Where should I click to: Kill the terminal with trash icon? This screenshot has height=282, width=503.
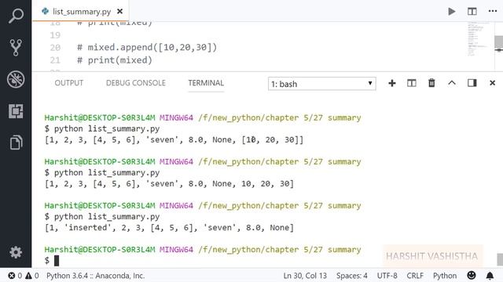(431, 83)
